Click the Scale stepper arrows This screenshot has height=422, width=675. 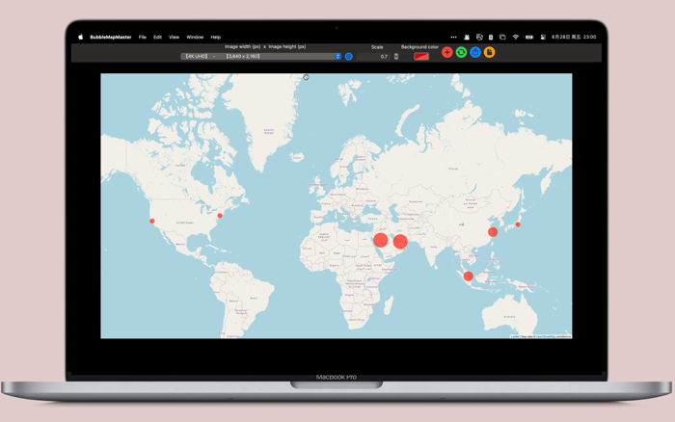(396, 56)
